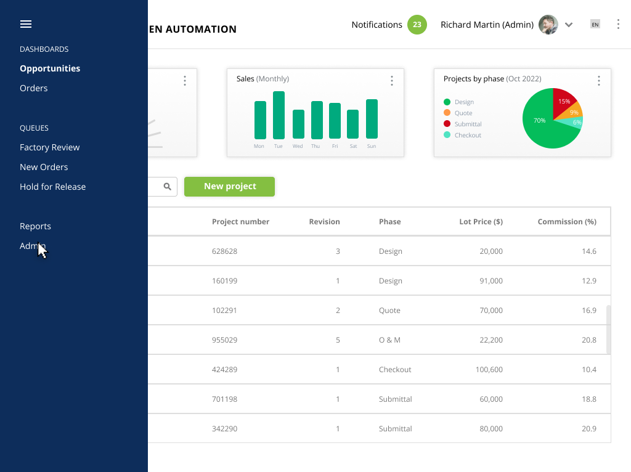Viewport: 631px width, 472px height.
Task: Open Factory Review queue
Action: pyautogui.click(x=50, y=147)
